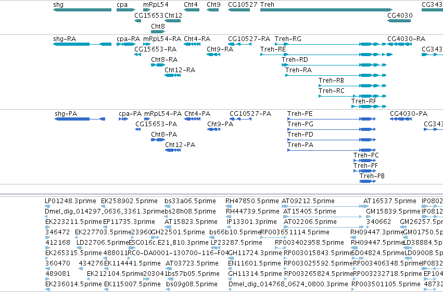The height and width of the screenshot is (292, 443).
Task: Click the mRpL54 gene label
Action: (156, 5)
